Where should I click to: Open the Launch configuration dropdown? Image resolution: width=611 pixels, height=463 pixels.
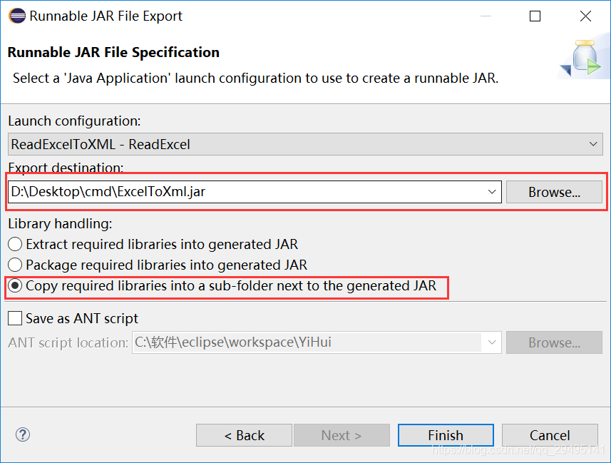305,144
